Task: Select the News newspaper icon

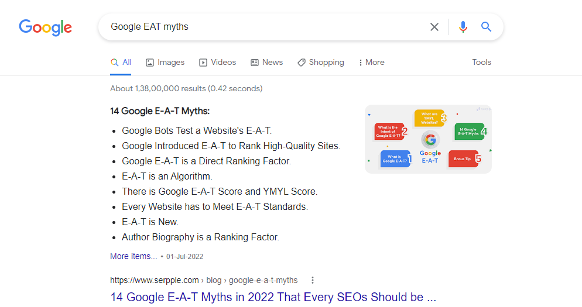Action: 255,63
